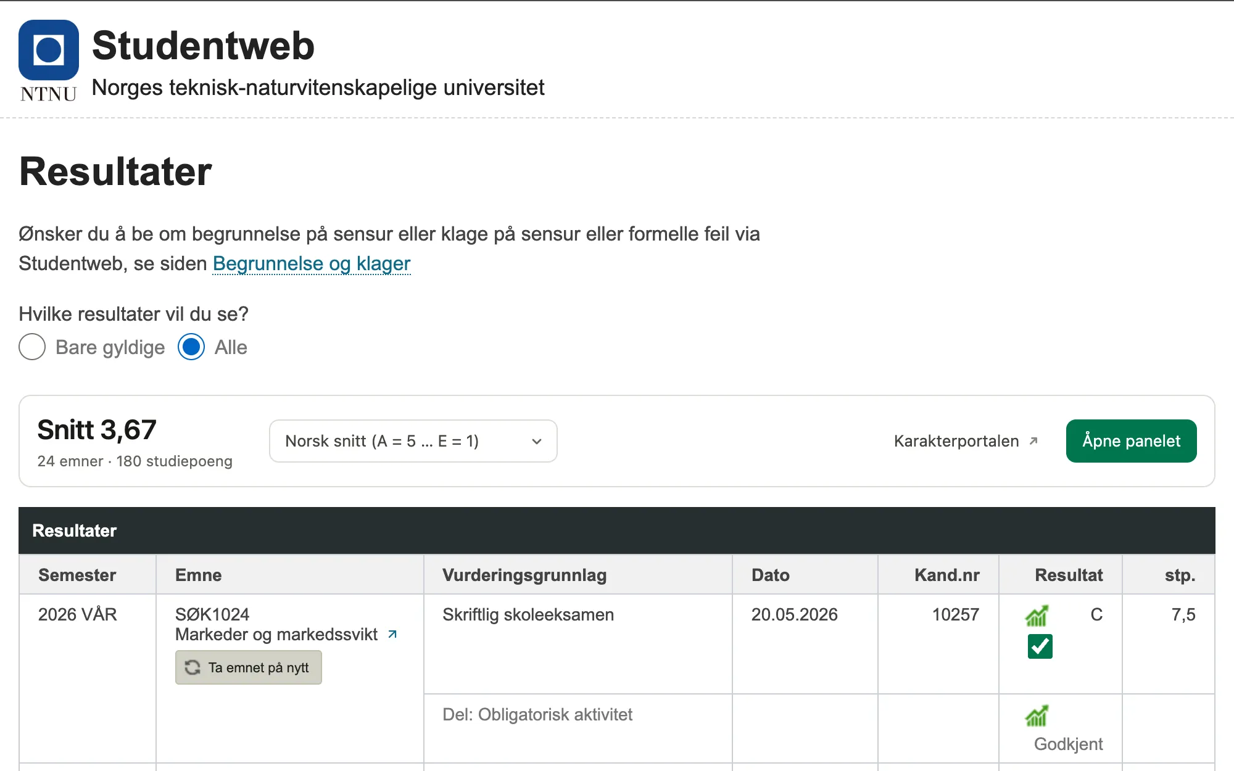Open statistics chart icon for Obligatorisk aktivitet
Screen dimensions: 1234x771
coord(1037,715)
